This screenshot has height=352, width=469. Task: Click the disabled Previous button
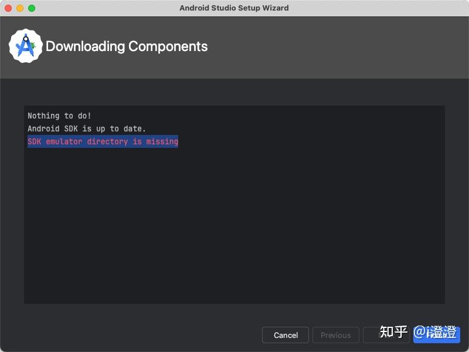pyautogui.click(x=335, y=335)
